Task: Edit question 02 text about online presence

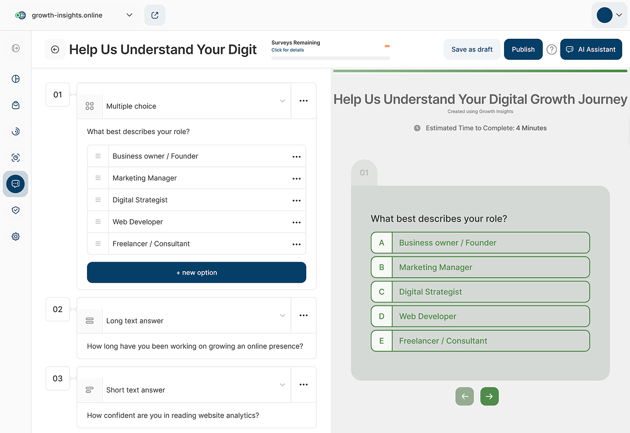Action: [195, 346]
